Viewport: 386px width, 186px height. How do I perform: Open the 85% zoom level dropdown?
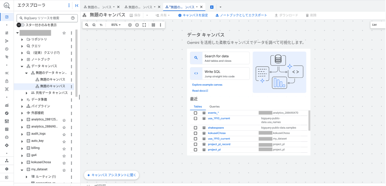[116, 25]
